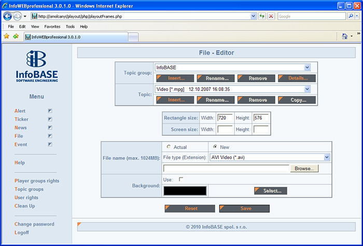363x246 pixels.
Task: Open a new blank tab
Action: click(x=133, y=37)
